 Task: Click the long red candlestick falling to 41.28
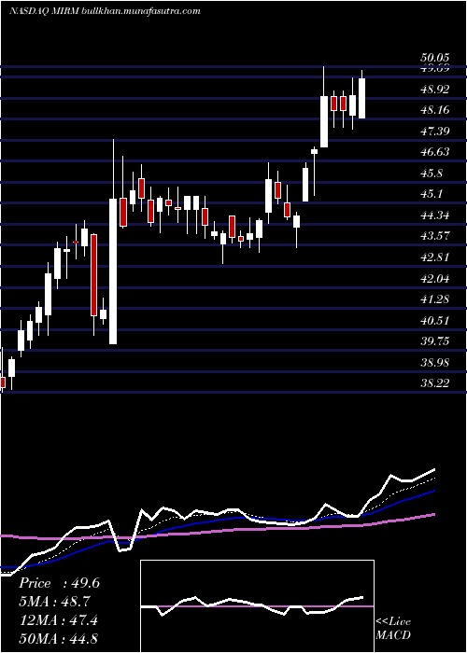pyautogui.click(x=94, y=275)
